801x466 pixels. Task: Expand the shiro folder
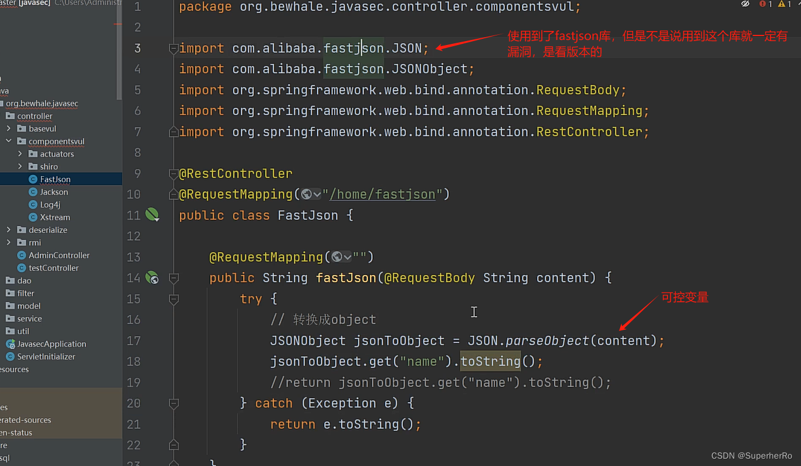(20, 167)
